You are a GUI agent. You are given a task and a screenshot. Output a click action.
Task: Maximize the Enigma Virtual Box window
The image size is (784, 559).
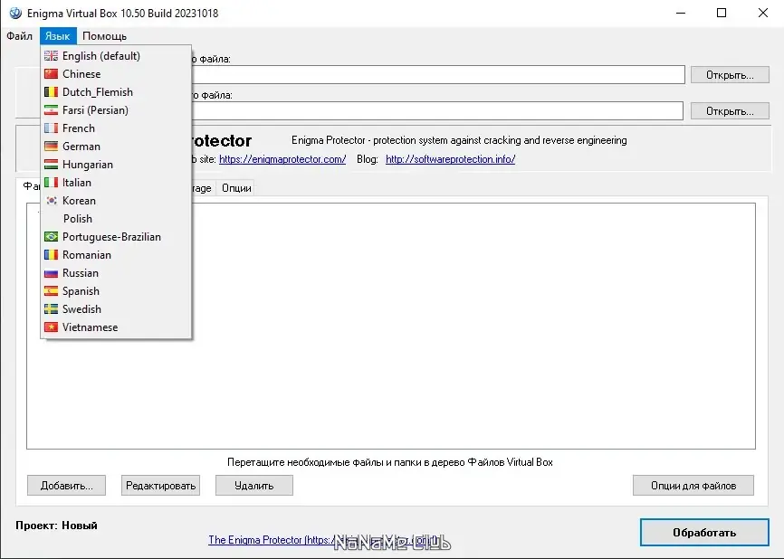click(722, 13)
